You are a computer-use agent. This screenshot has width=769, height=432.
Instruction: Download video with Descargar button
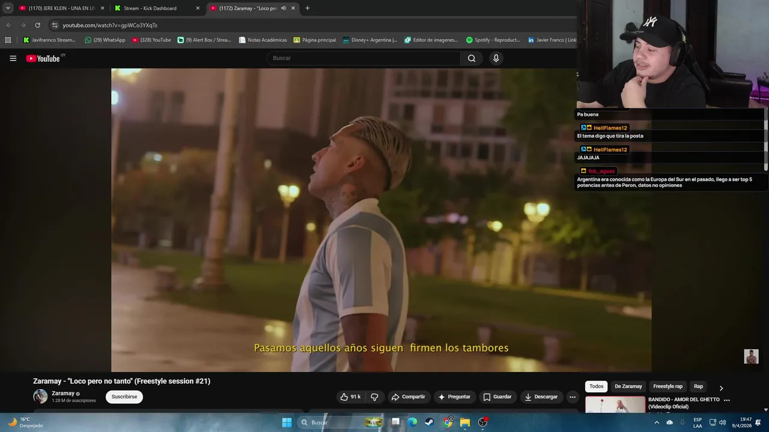tap(541, 397)
